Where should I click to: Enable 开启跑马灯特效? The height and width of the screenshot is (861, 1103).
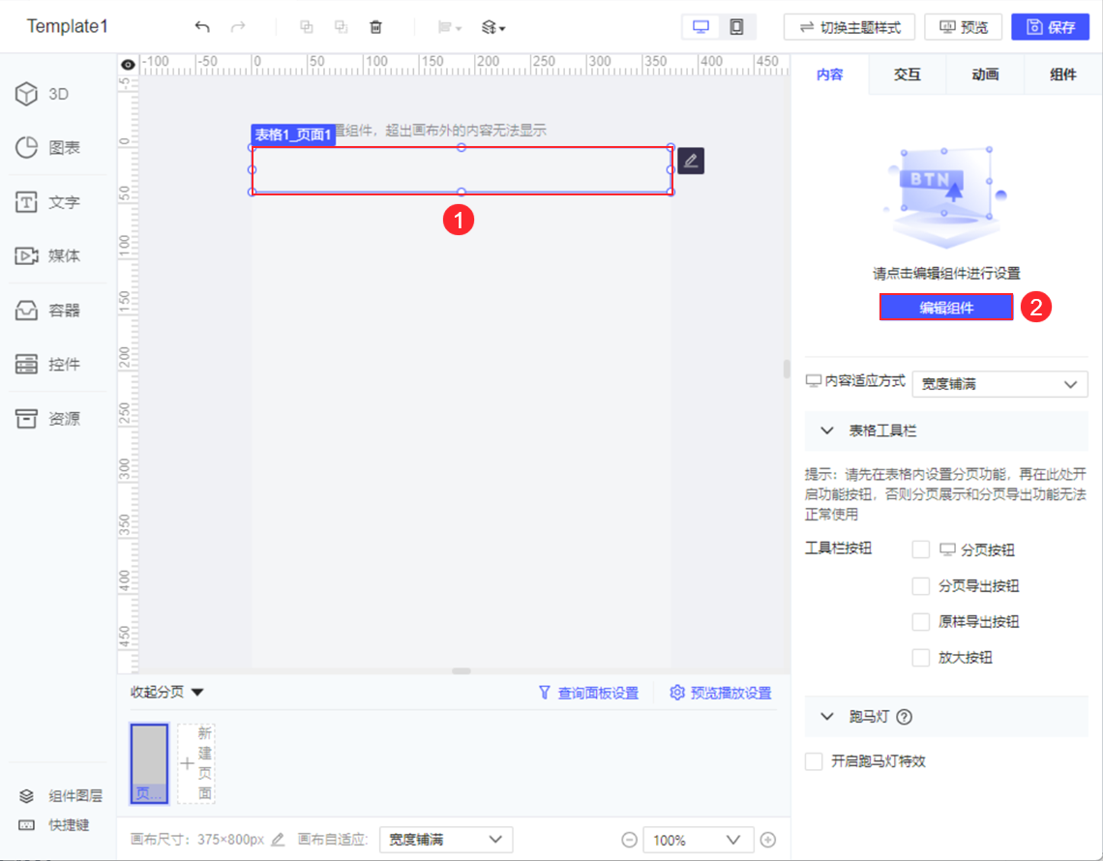coord(813,761)
